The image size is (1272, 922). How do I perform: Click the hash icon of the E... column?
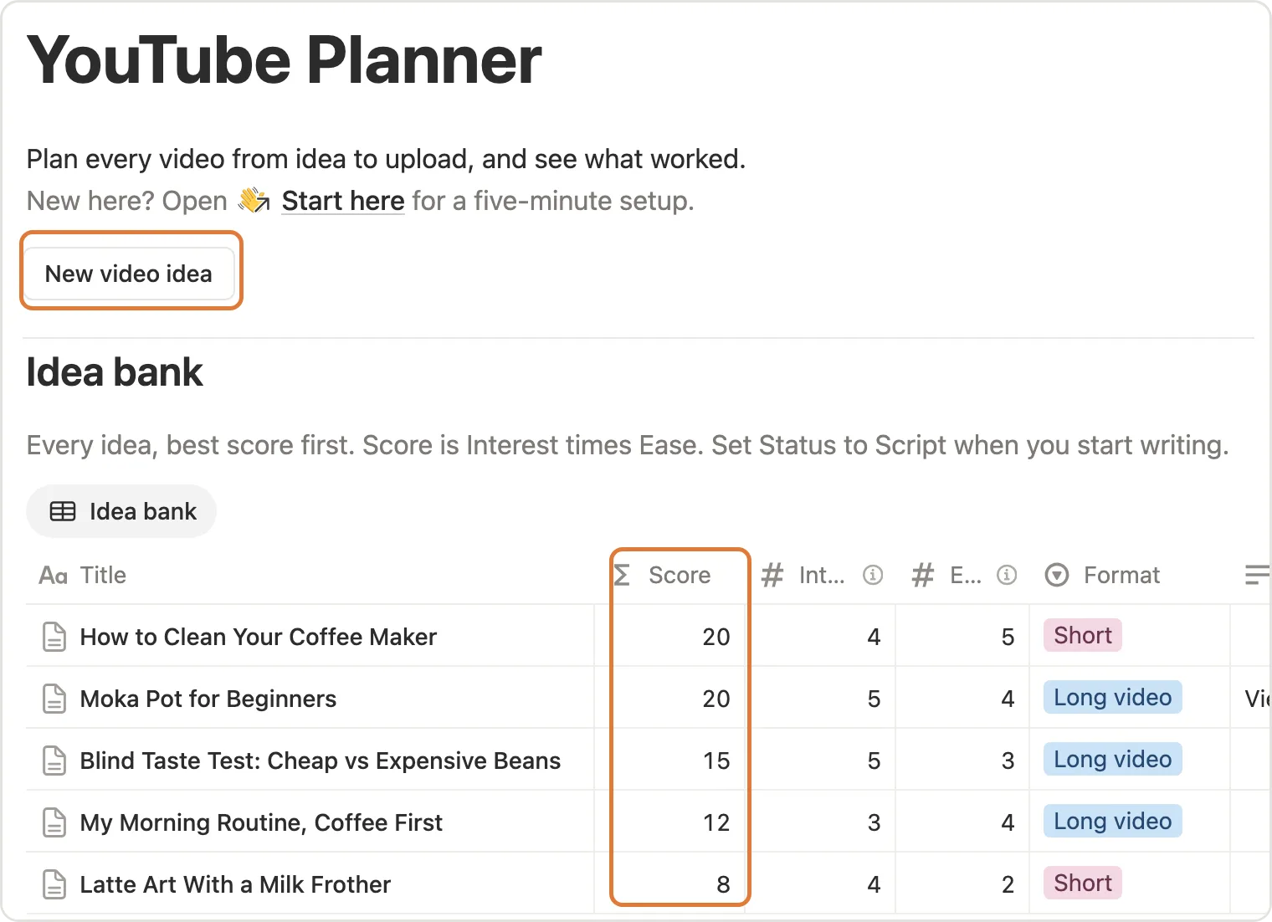point(923,575)
